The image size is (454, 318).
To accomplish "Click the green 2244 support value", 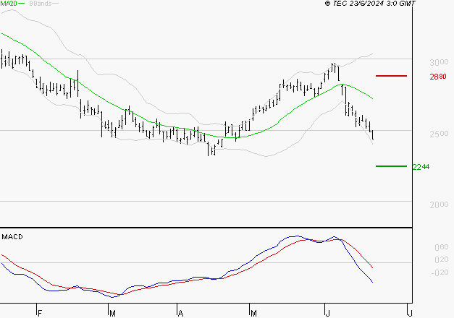I will click(x=421, y=167).
